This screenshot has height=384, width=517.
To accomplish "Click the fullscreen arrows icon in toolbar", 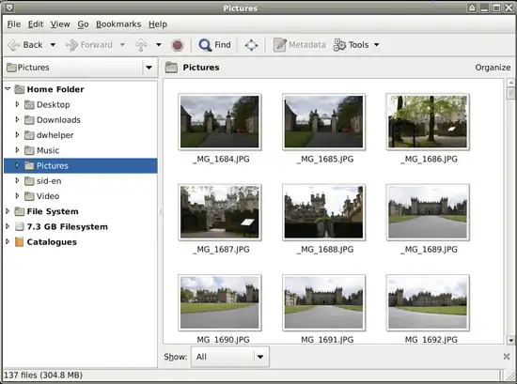I will pyautogui.click(x=251, y=45).
